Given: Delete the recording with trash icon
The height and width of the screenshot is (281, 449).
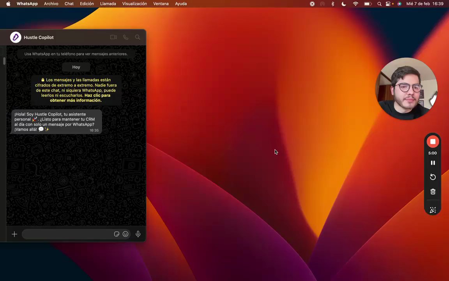Looking at the screenshot, I should click(x=433, y=191).
